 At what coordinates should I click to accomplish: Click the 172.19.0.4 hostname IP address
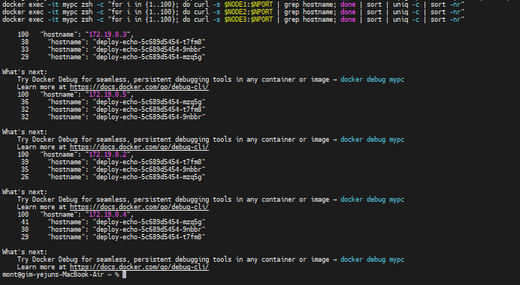pos(107,214)
